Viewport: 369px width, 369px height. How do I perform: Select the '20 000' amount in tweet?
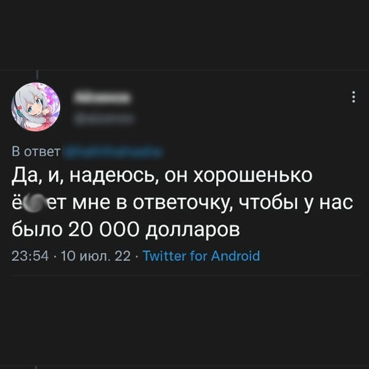103,229
